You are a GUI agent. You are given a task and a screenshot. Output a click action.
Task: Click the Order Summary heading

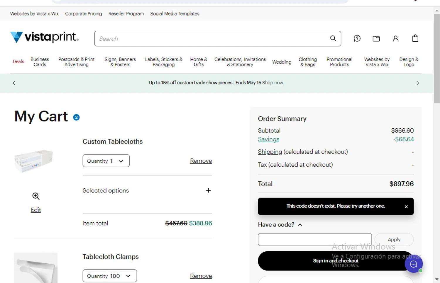click(282, 119)
